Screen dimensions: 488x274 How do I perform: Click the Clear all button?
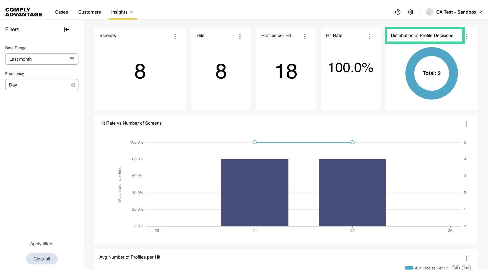click(41, 259)
